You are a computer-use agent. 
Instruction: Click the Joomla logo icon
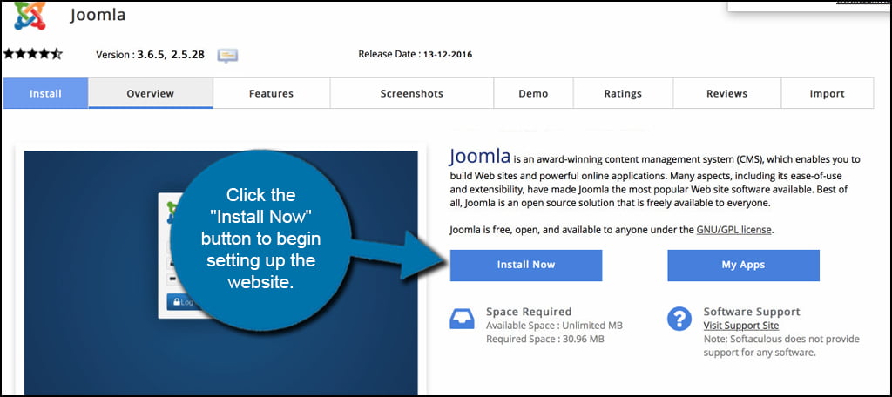coord(30,16)
